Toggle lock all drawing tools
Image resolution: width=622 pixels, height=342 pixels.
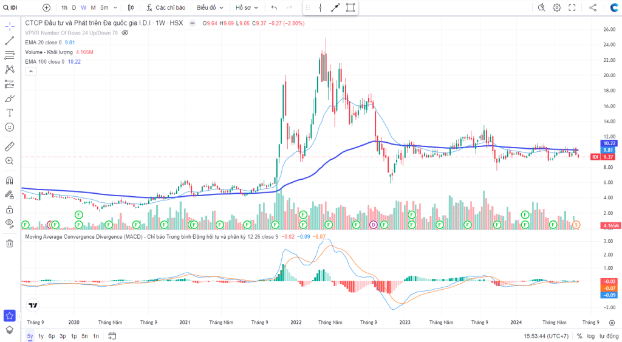[10, 209]
